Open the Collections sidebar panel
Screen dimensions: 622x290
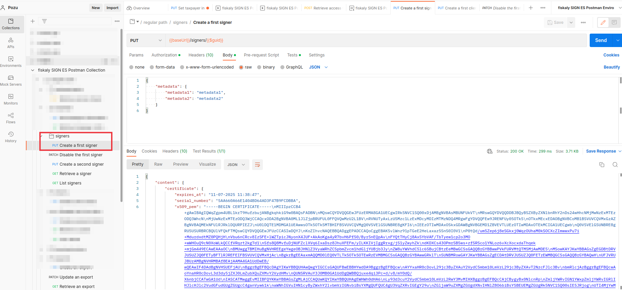pos(11,24)
